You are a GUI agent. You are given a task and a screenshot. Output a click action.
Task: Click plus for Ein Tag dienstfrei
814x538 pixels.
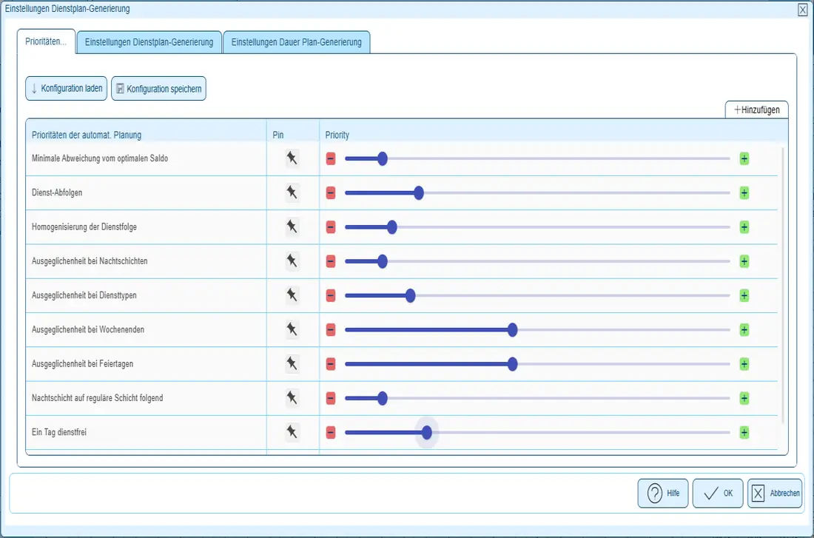[x=744, y=433]
